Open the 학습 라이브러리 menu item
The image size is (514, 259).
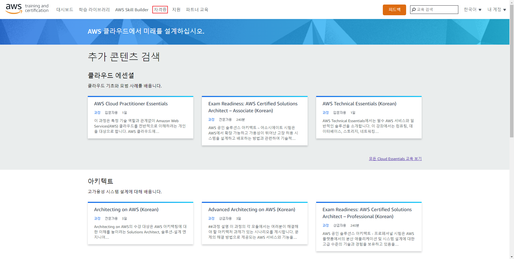94,10
